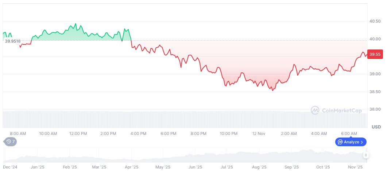Click the 10:00 PM time axis label
Screen dimensions: 391x171
pyautogui.click(x=229, y=134)
